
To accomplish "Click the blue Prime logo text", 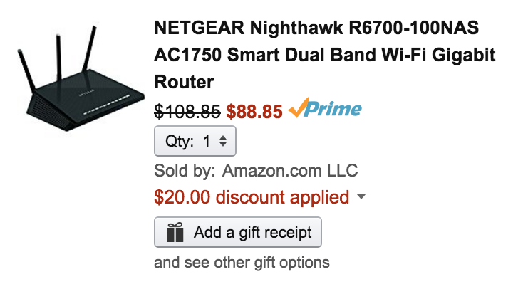I will coord(333,109).
